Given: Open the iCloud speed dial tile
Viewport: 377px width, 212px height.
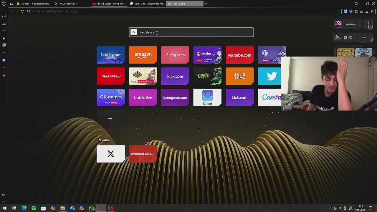Looking at the screenshot, I should click(207, 97).
